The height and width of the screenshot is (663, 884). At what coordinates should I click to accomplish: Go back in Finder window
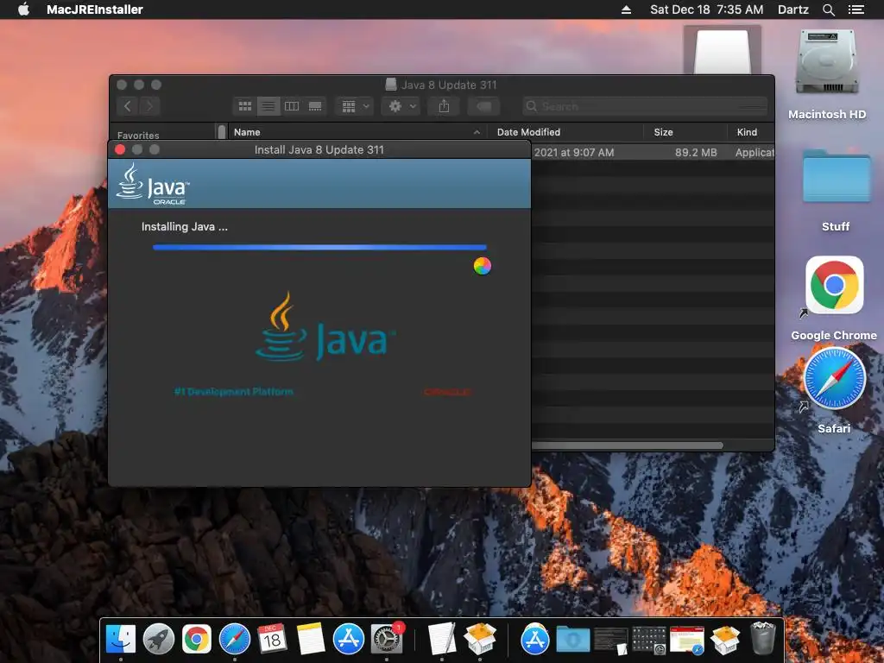coord(128,106)
